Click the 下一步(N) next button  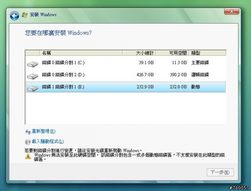(220, 172)
